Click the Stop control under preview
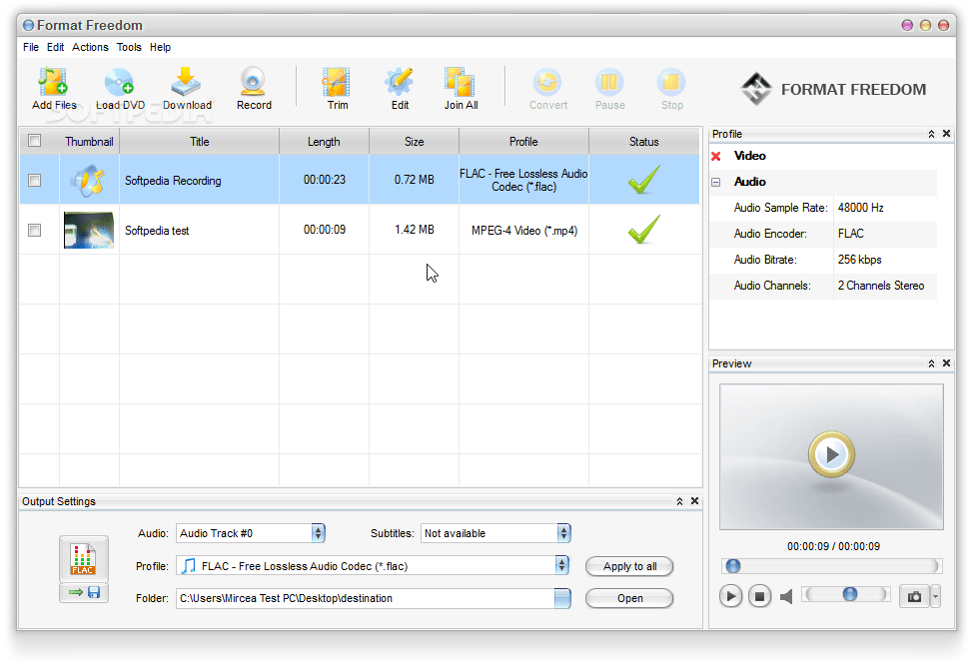Viewport: 976px width, 670px height. [759, 596]
